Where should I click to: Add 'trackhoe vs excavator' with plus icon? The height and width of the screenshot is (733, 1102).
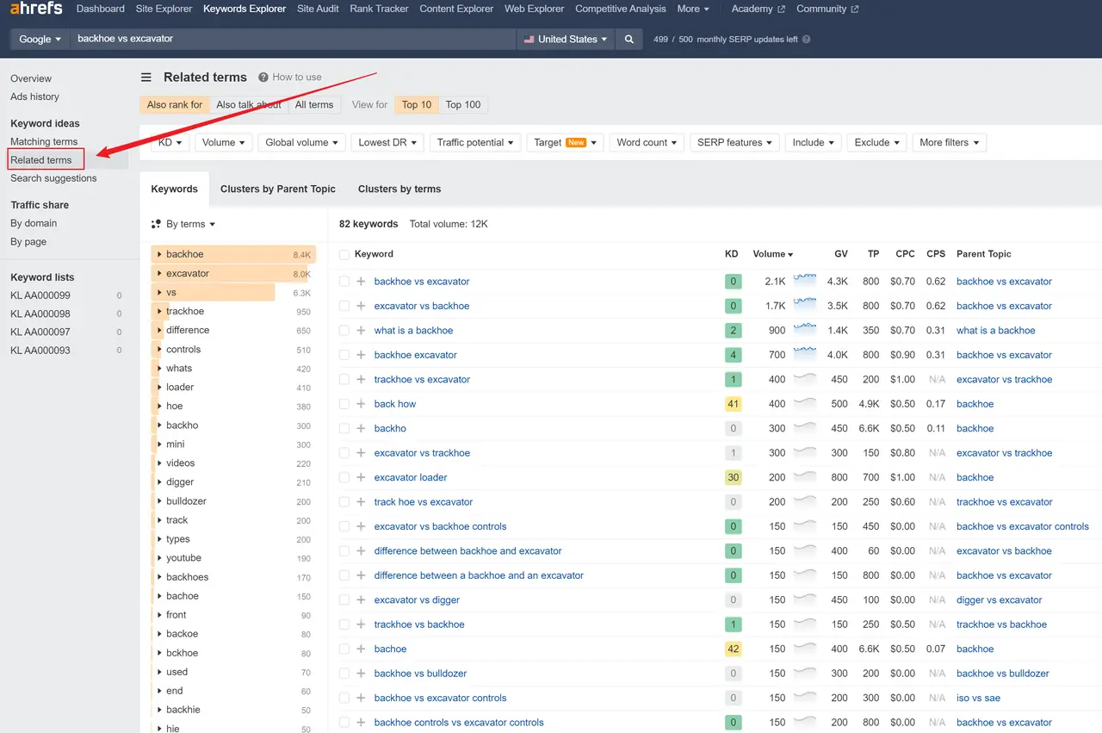point(361,380)
